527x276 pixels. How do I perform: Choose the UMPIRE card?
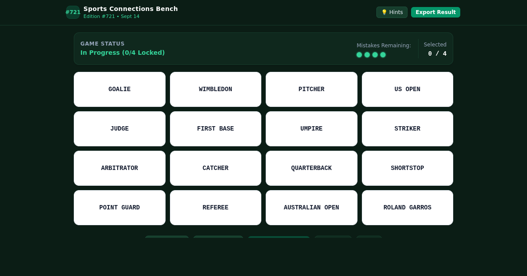click(x=311, y=129)
